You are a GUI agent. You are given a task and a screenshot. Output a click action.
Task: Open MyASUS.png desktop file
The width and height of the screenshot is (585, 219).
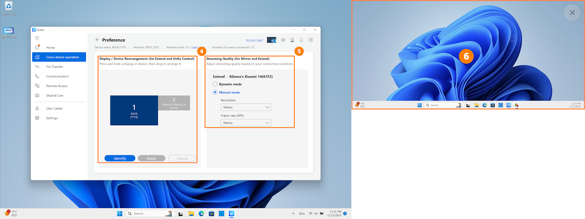click(8, 32)
